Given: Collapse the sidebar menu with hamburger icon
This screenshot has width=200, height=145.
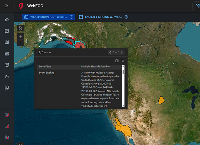Looking at the screenshot, I should (7, 6).
